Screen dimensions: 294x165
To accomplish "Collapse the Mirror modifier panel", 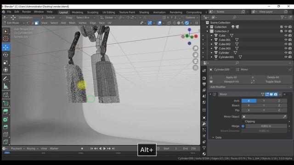I will click(210, 94).
